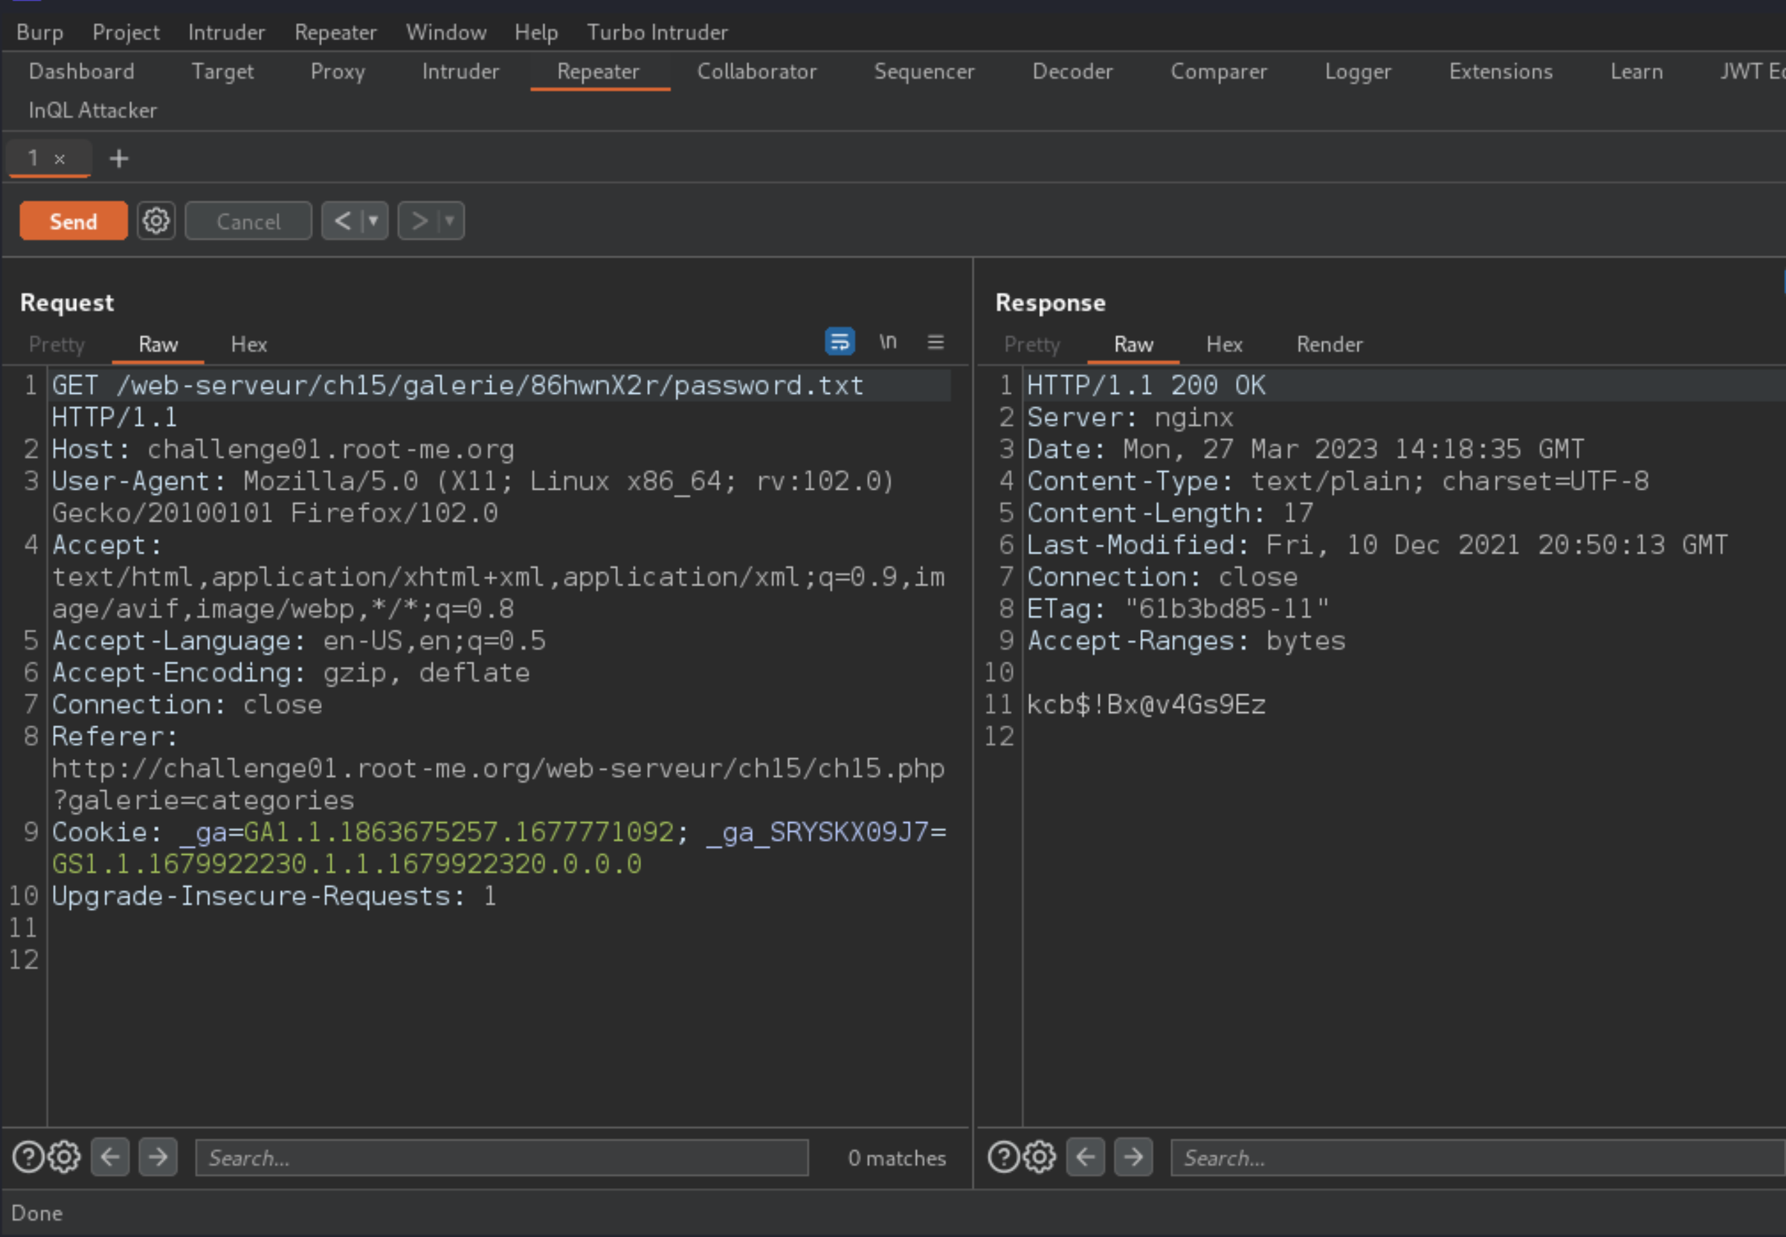Viewport: 1786px width, 1237px height.
Task: Select the Render tab in Response panel
Action: (1328, 343)
